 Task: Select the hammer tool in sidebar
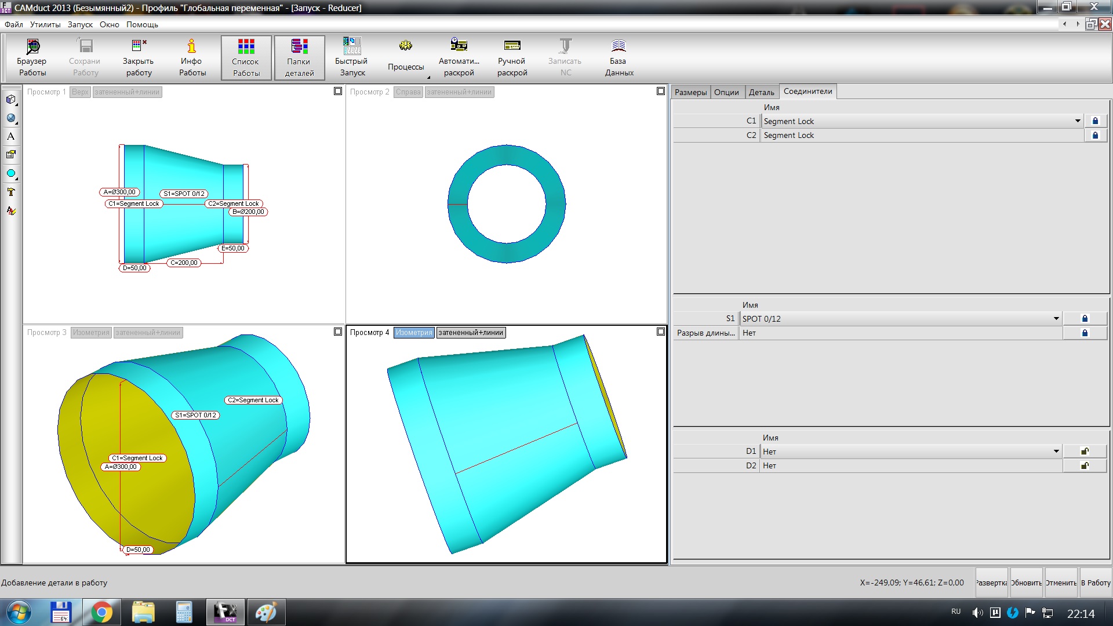click(x=11, y=192)
